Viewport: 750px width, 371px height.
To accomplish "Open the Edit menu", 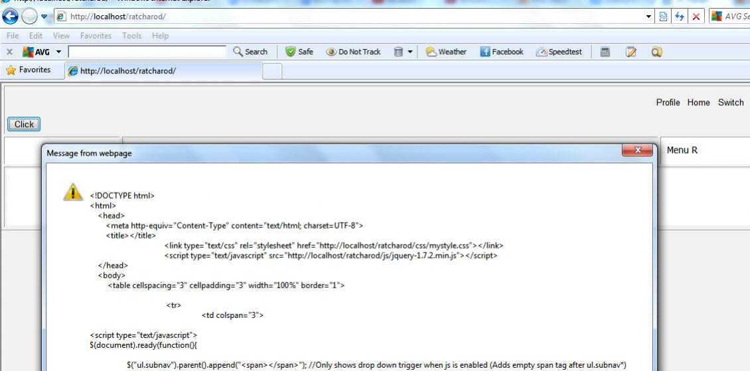I will tap(36, 36).
